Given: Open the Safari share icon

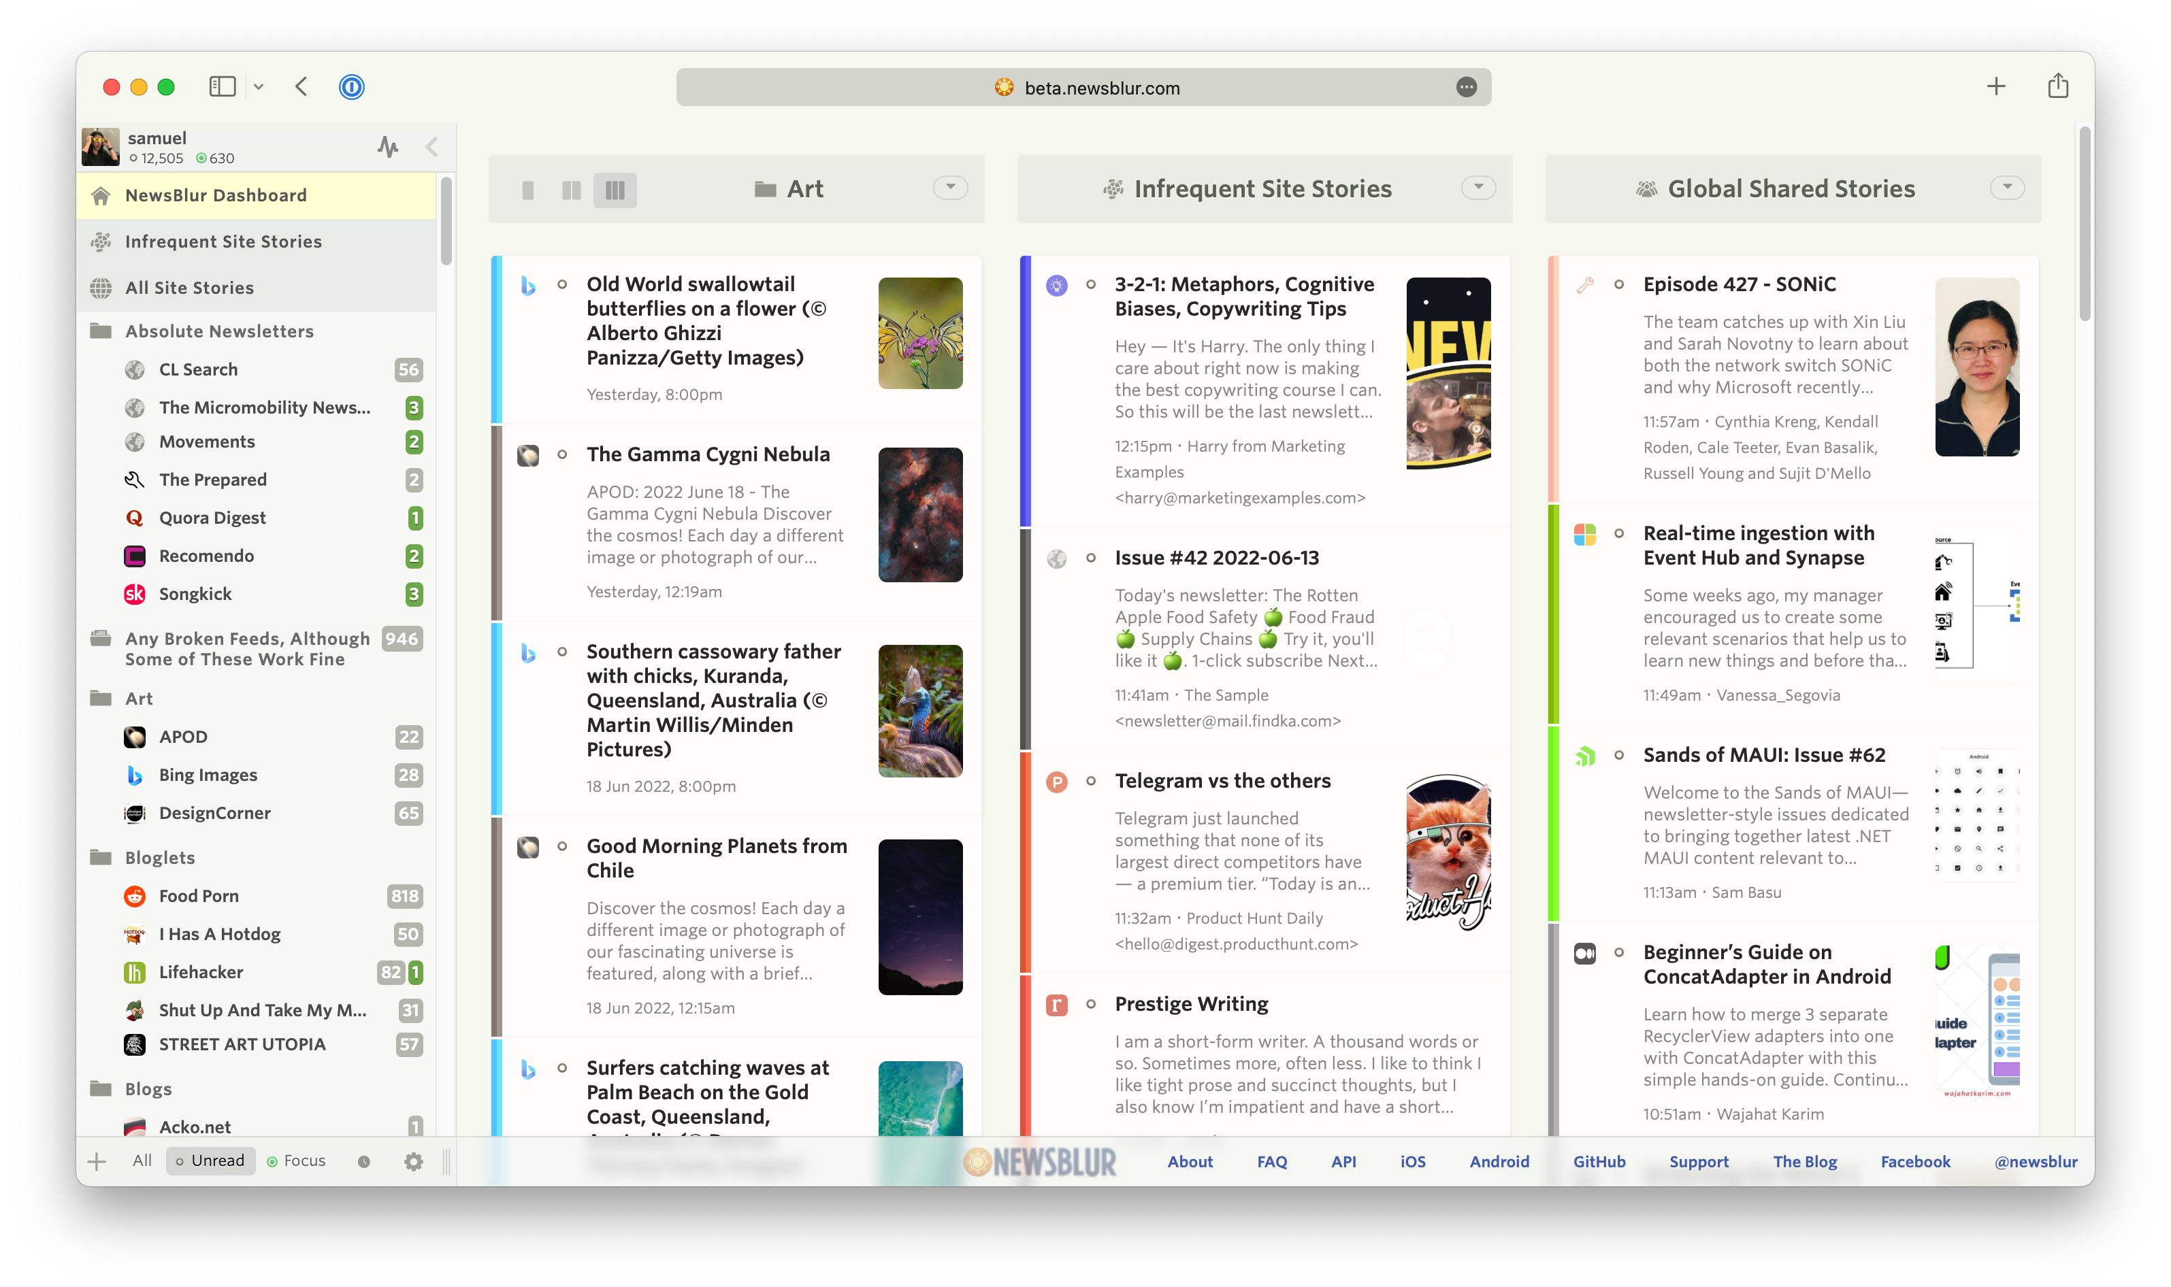Looking at the screenshot, I should click(2057, 86).
